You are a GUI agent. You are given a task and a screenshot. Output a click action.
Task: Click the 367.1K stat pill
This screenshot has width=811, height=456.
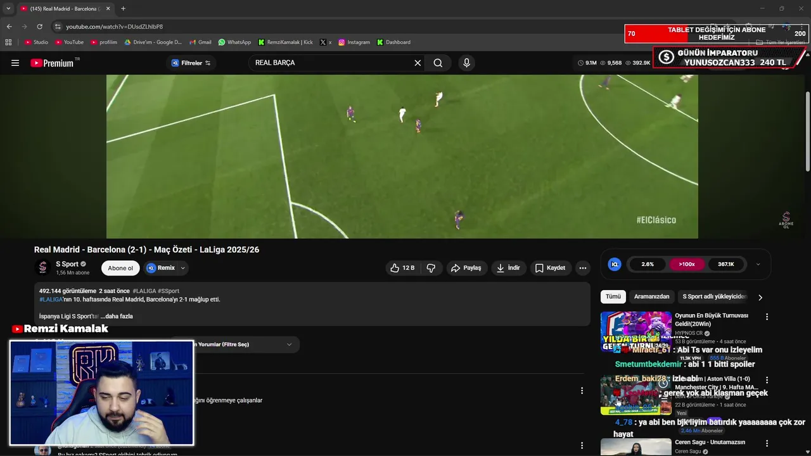click(726, 264)
